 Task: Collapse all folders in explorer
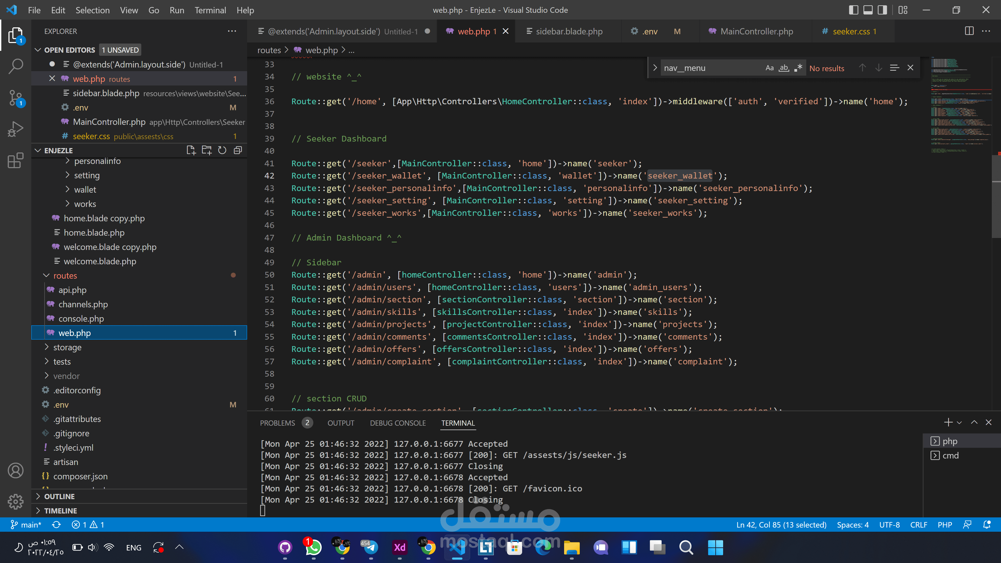pos(238,150)
